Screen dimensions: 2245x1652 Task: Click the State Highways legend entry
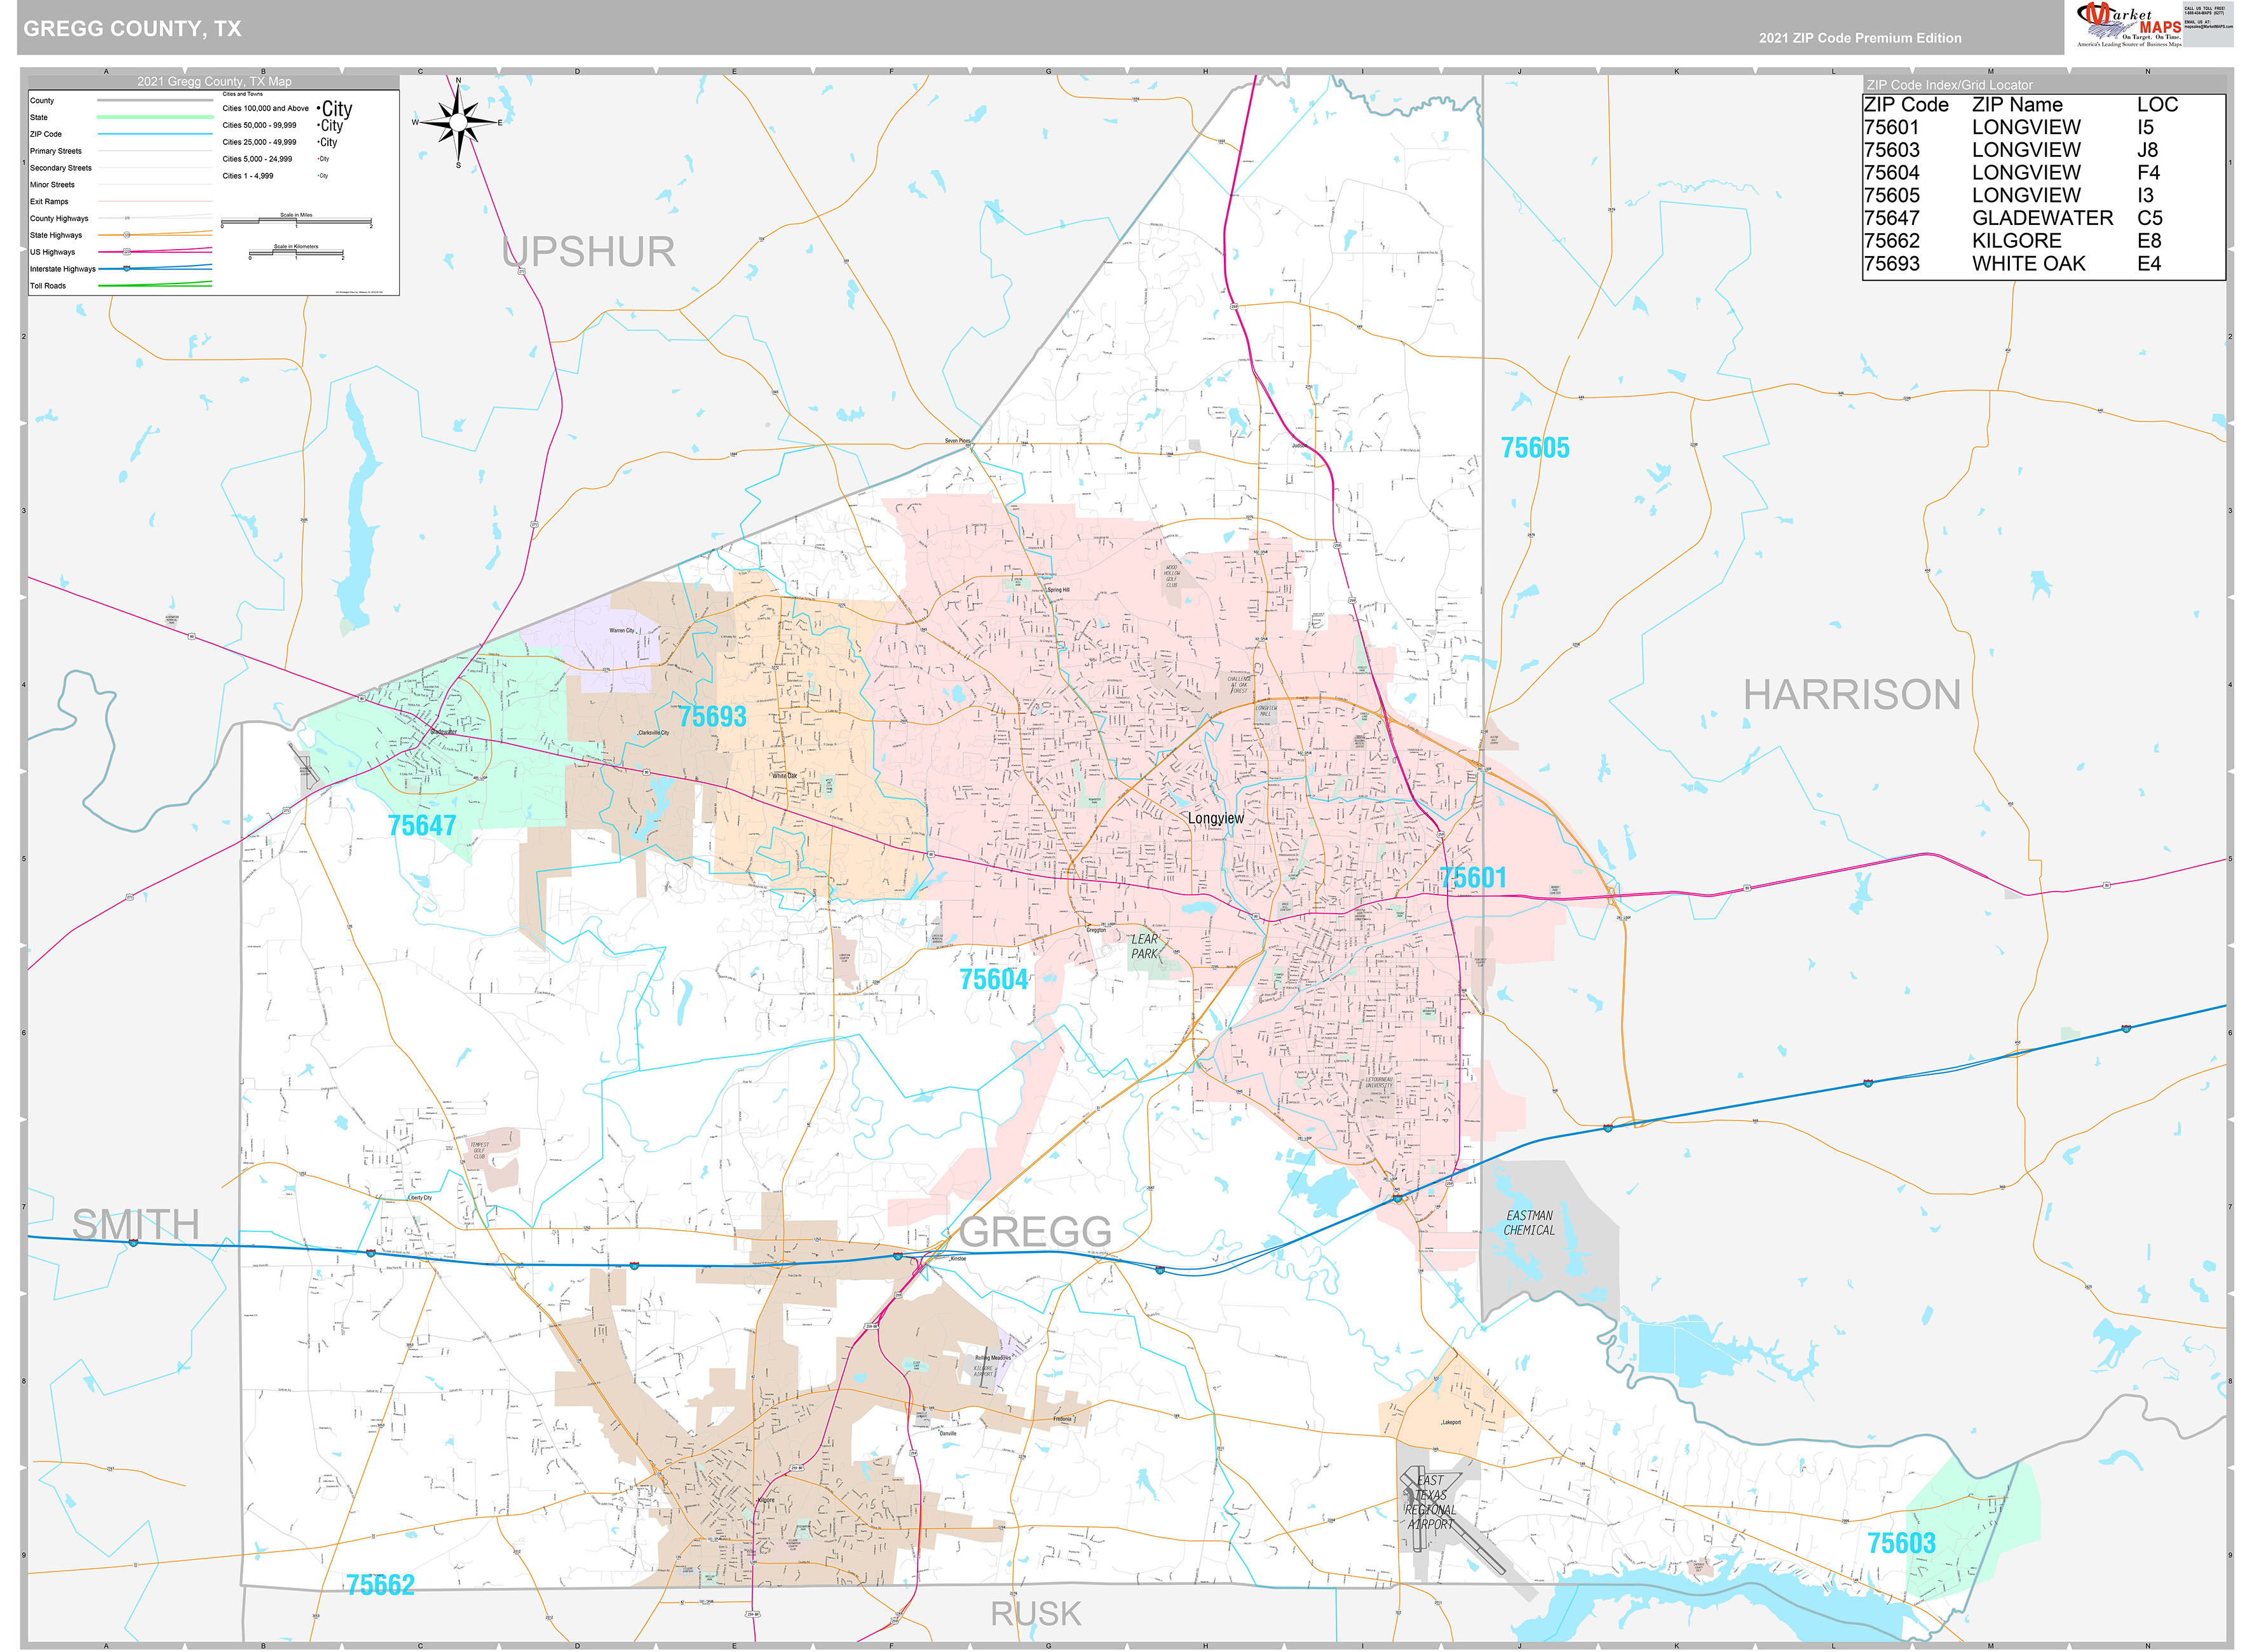(x=56, y=235)
